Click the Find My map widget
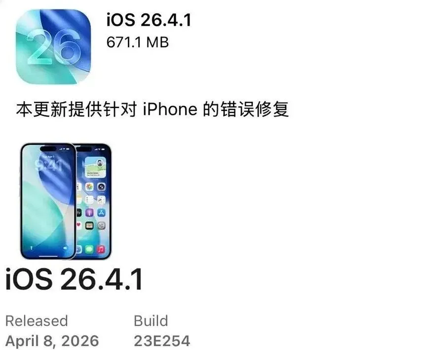 [95, 167]
